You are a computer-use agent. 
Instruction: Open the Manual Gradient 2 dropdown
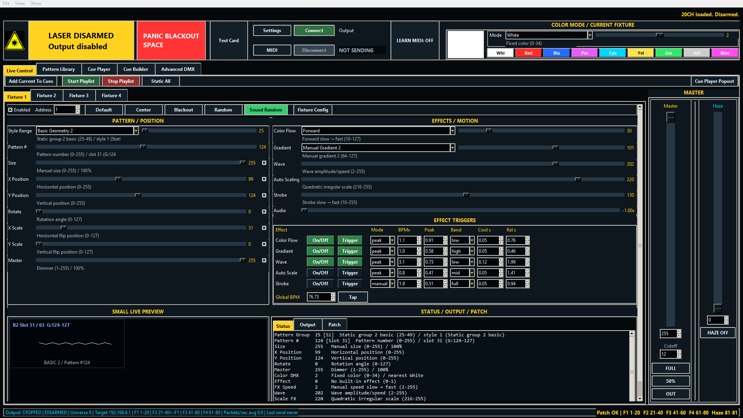452,148
